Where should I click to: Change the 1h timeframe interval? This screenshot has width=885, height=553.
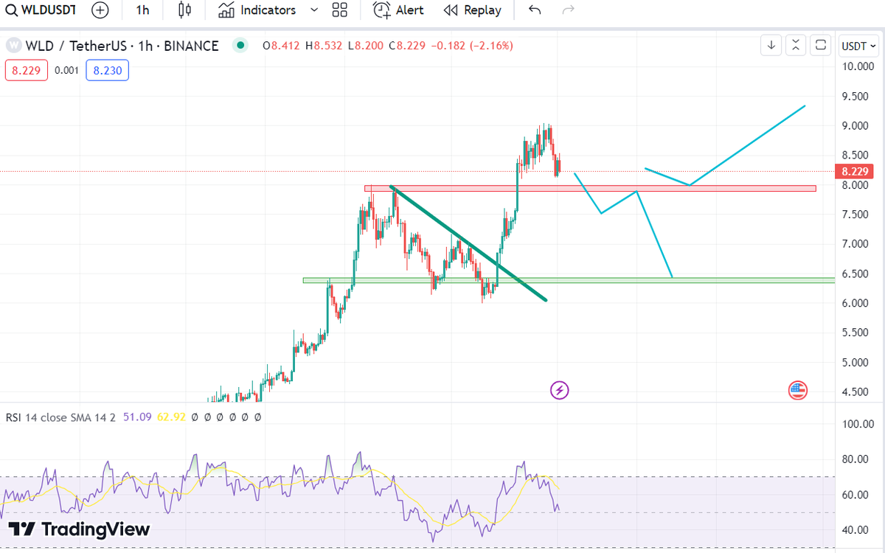[142, 10]
